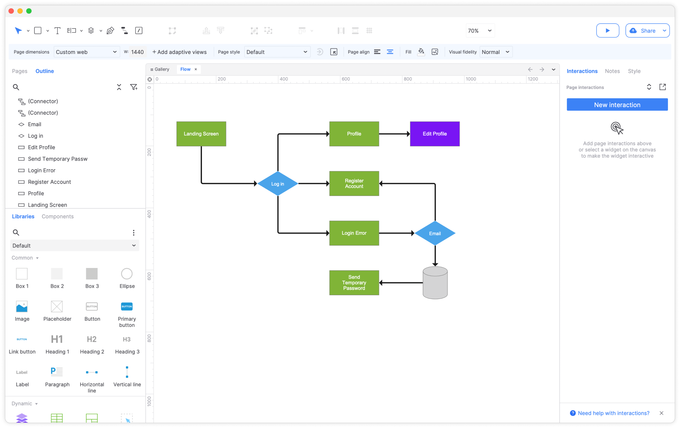This screenshot has height=428, width=680.
Task: Click the Outline search icon
Action: 16,87
